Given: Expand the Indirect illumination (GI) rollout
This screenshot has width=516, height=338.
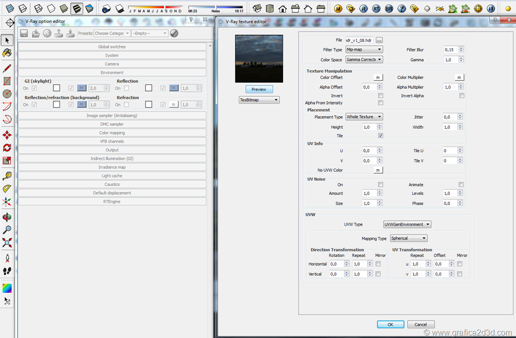Looking at the screenshot, I should tap(112, 158).
